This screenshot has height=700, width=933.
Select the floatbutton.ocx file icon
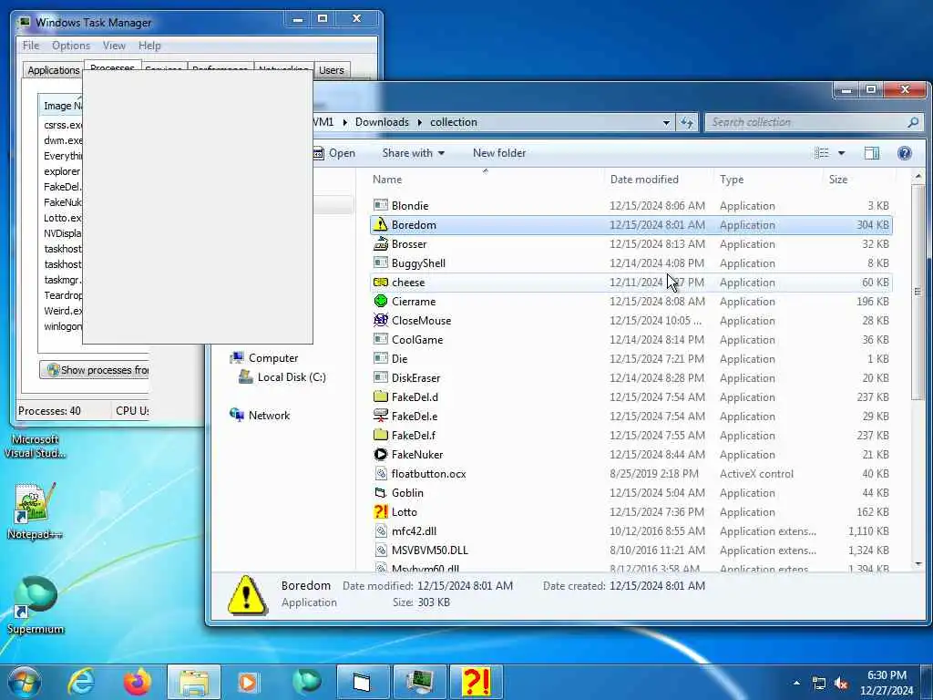380,473
